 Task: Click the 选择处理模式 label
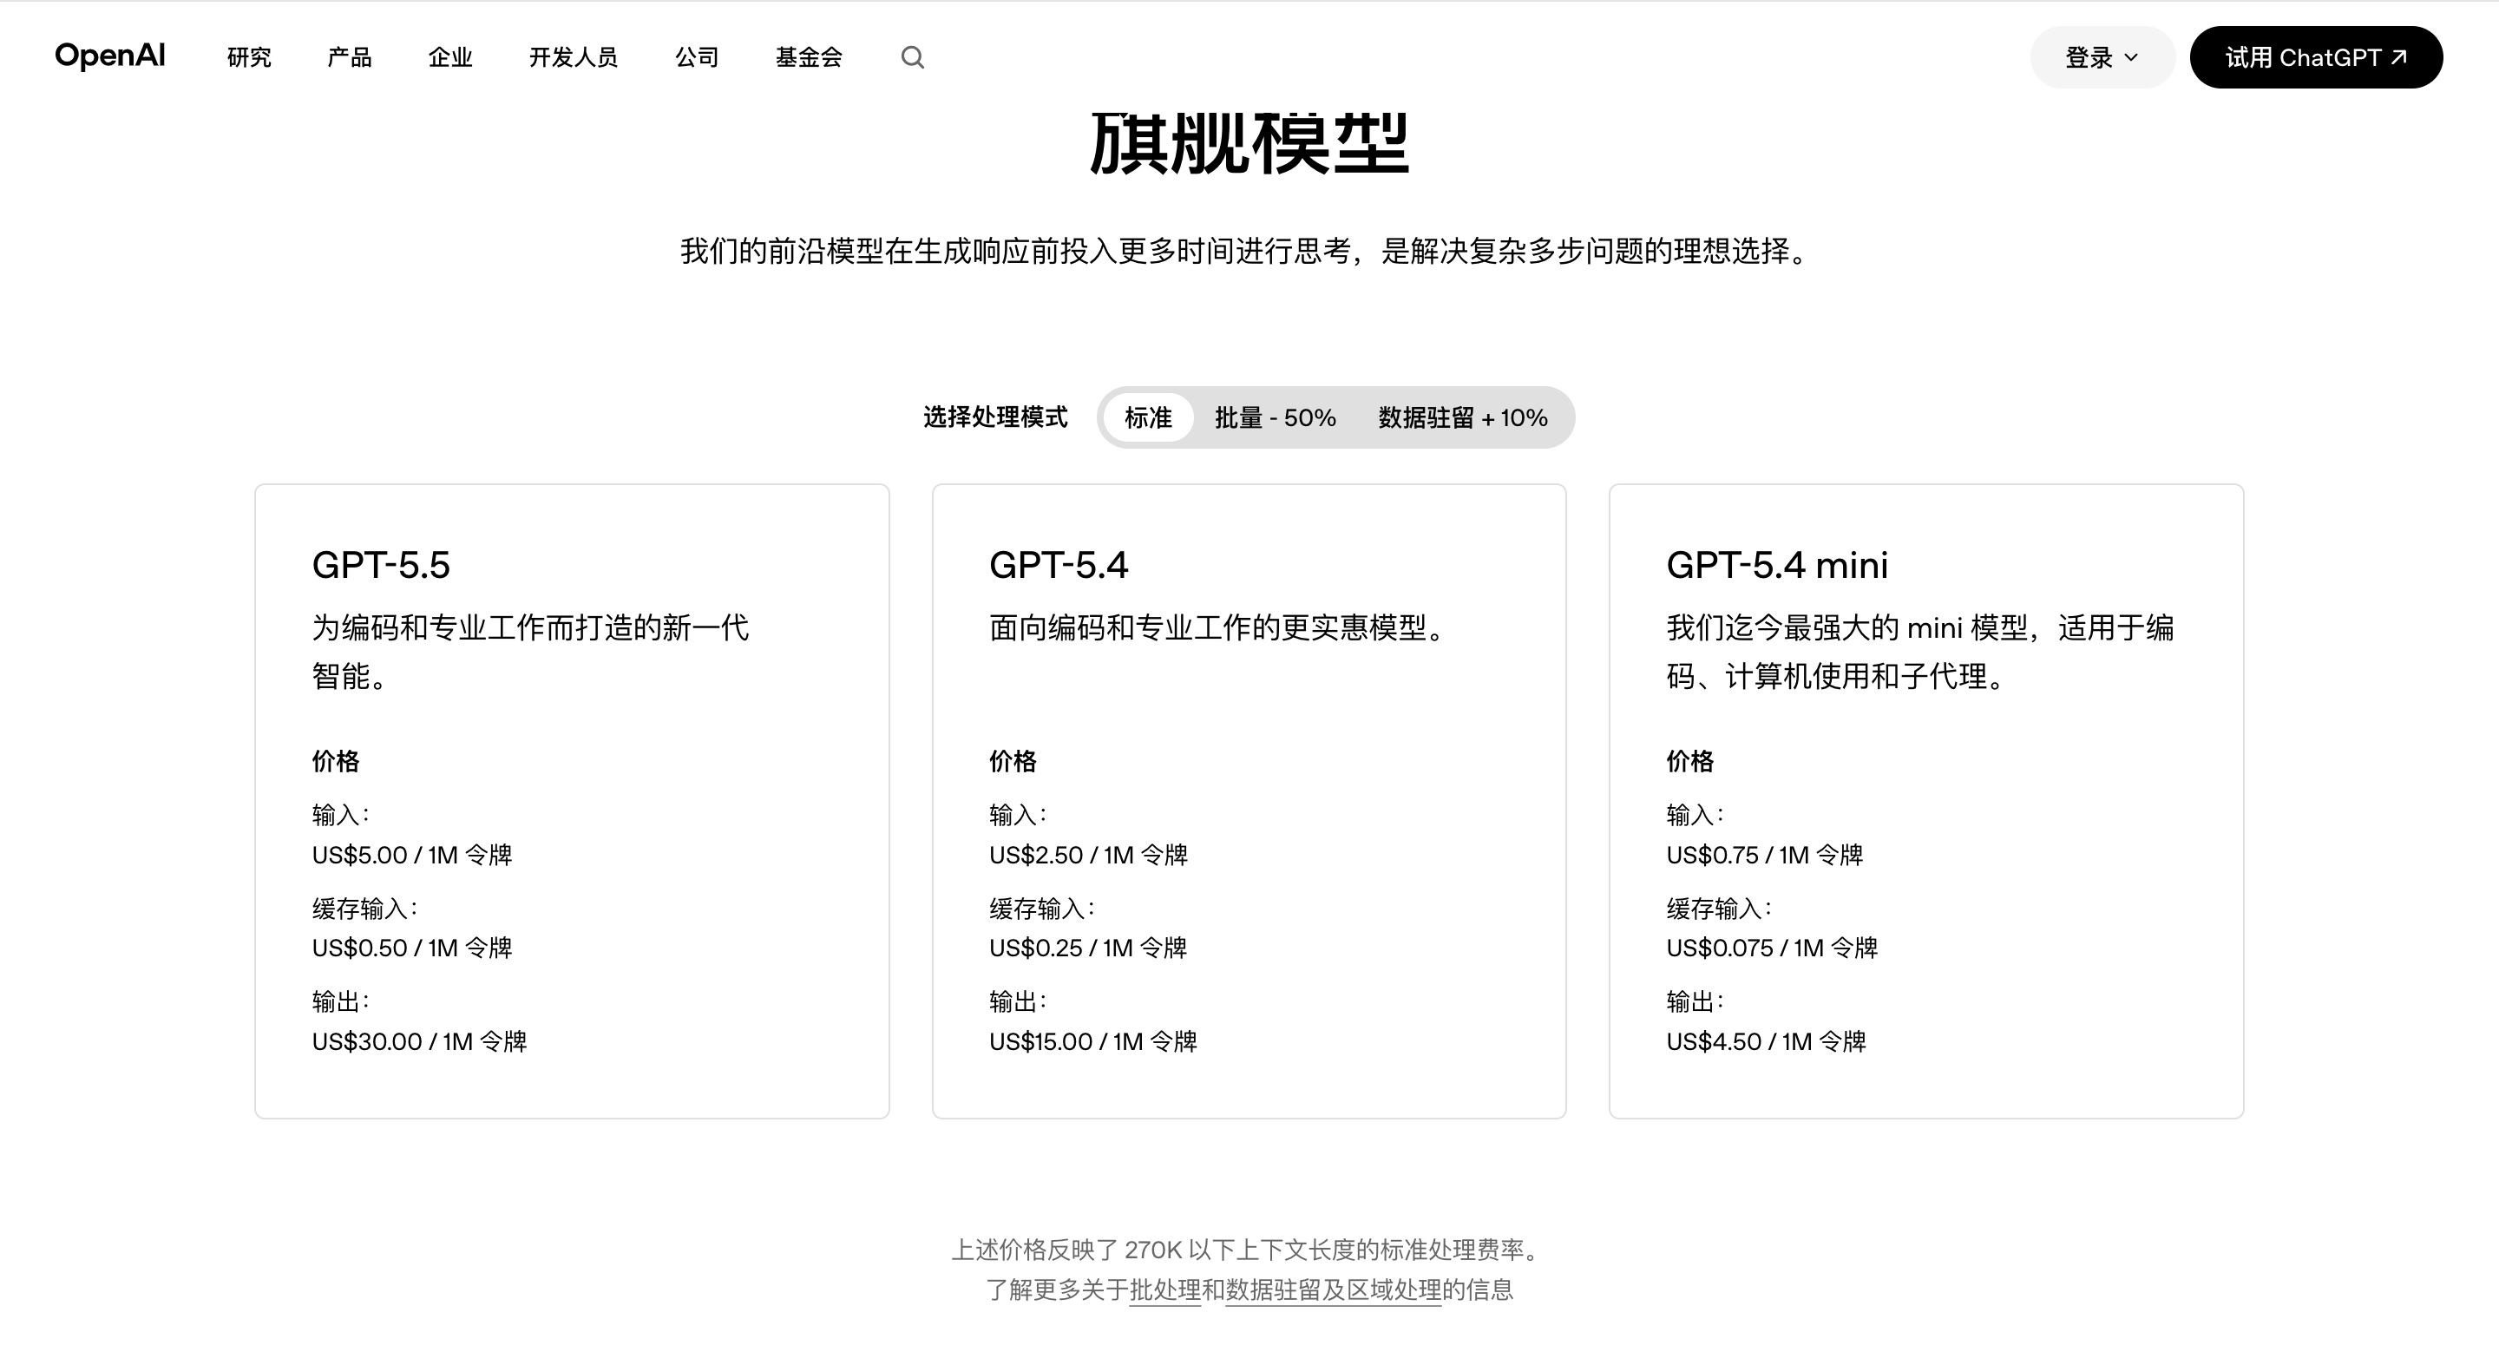994,417
